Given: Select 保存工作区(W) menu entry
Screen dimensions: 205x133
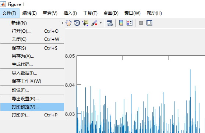Looking at the screenshot, I should [x=32, y=81].
